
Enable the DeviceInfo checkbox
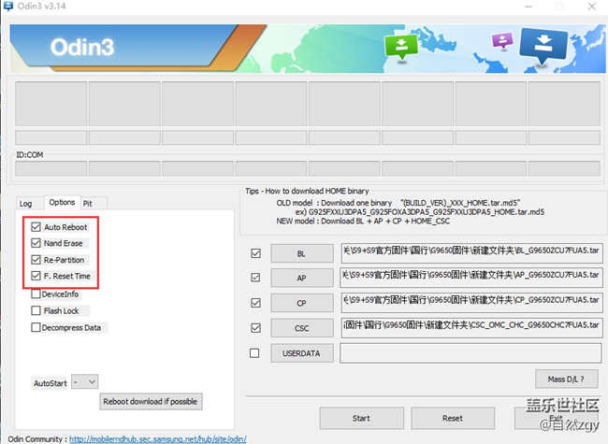pyautogui.click(x=36, y=294)
